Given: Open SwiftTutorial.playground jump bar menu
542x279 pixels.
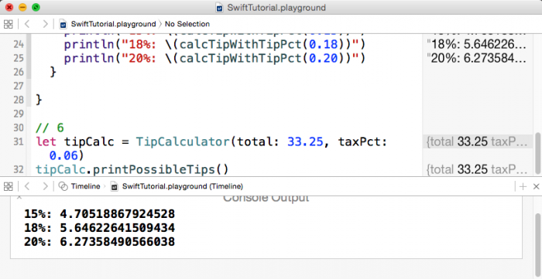Looking at the screenshot, I should tap(113, 24).
